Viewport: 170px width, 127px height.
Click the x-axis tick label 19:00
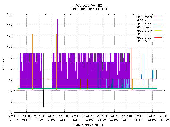(x=165, y=120)
